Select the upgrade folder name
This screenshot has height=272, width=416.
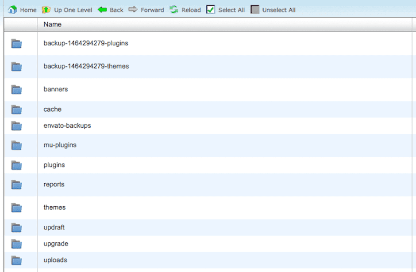click(56, 244)
